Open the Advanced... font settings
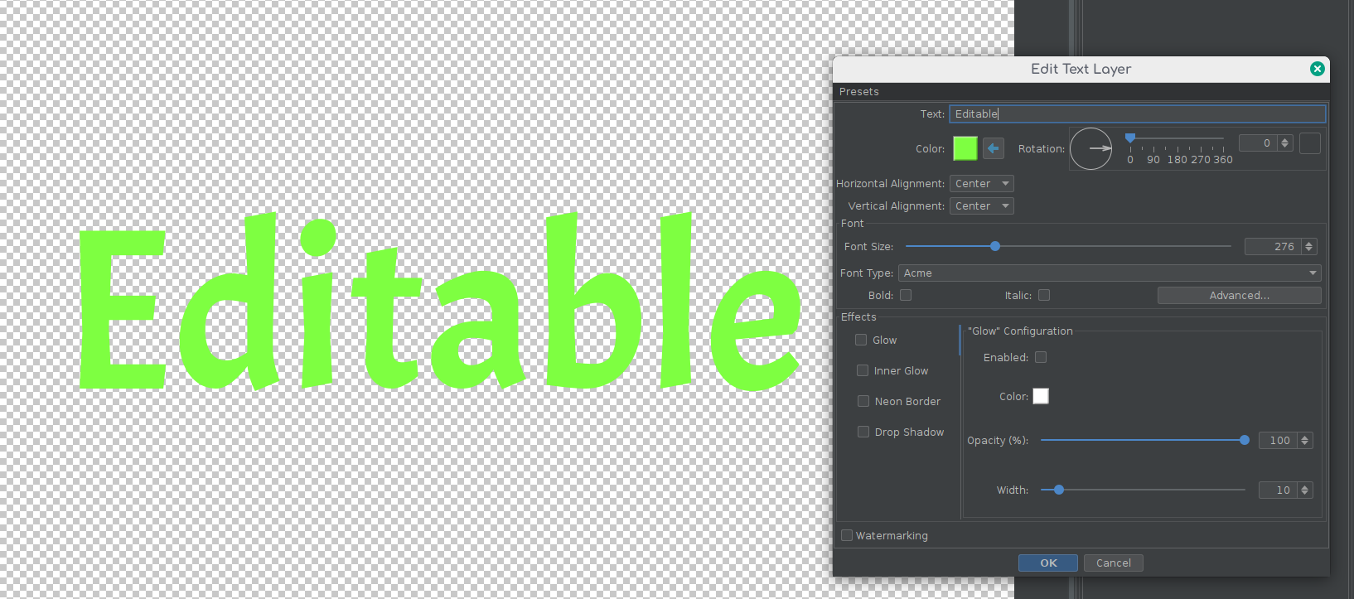 [x=1239, y=296]
